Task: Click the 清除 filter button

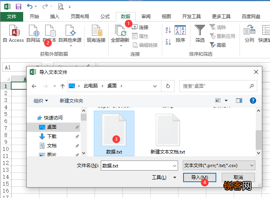Action: (x=218, y=27)
